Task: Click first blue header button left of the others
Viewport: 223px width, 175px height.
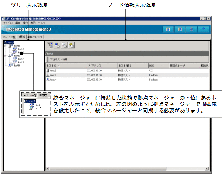Action: [x=168, y=29]
